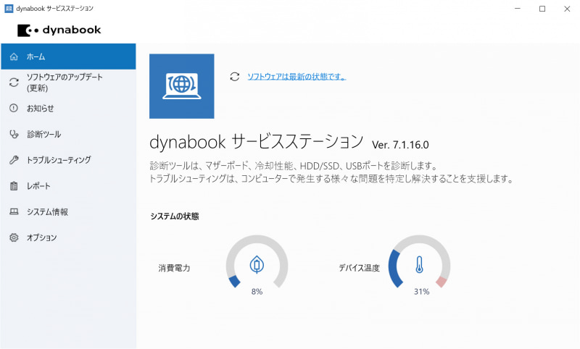The image size is (580, 349).
Task: Click the お知らせ exclamation icon
Action: click(14, 108)
